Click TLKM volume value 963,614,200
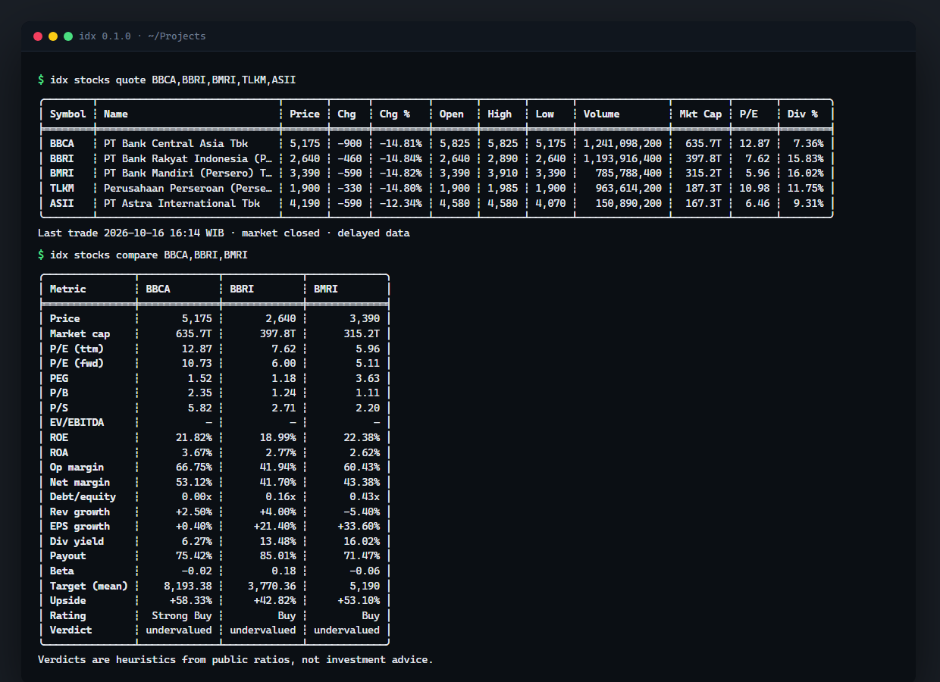This screenshot has height=682, width=940. 629,188
